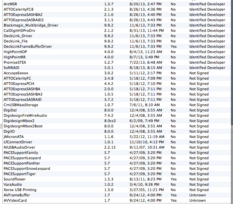233x204 pixels.
Task: Select the DeckLink_File row
Action: (x=116, y=41)
